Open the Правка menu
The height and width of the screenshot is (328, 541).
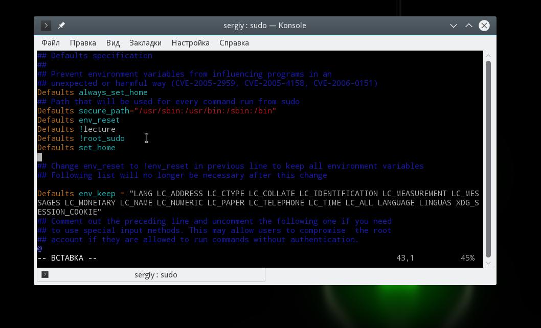coord(83,43)
